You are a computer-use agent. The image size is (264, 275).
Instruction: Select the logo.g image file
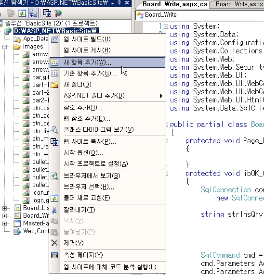point(40,200)
